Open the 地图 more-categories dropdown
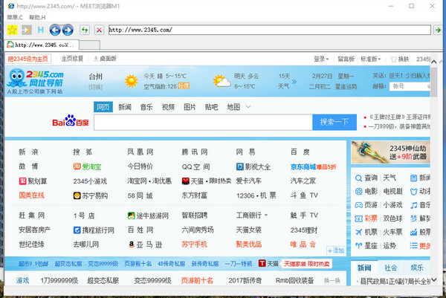The height and width of the screenshot is (298, 446). [236, 107]
